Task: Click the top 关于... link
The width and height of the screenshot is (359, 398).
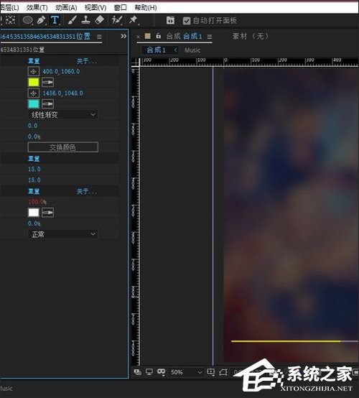Action: tap(86, 61)
